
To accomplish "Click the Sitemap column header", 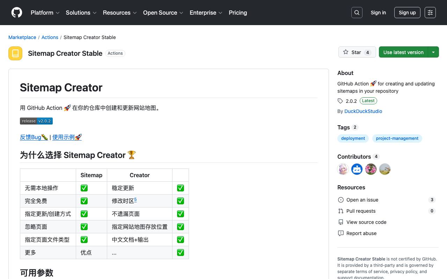I will point(91,175).
